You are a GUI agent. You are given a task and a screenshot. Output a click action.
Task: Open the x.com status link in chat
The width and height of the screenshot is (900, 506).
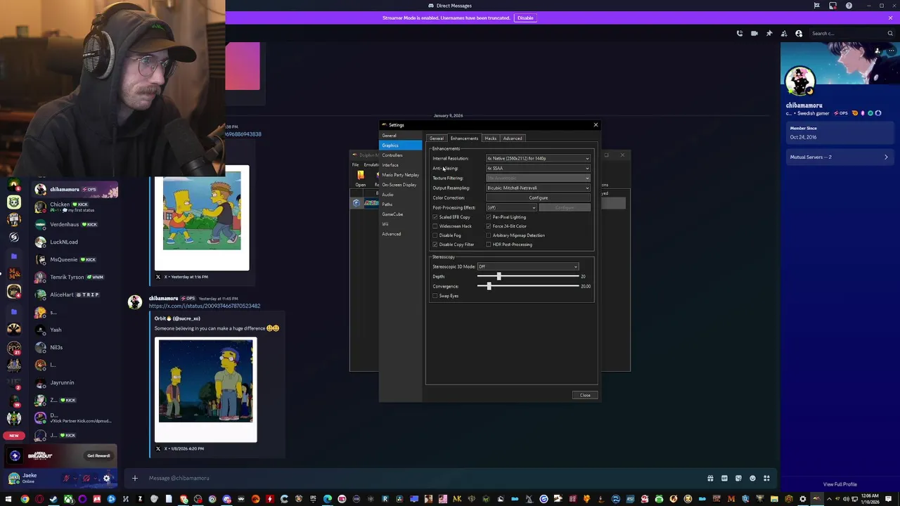click(205, 306)
